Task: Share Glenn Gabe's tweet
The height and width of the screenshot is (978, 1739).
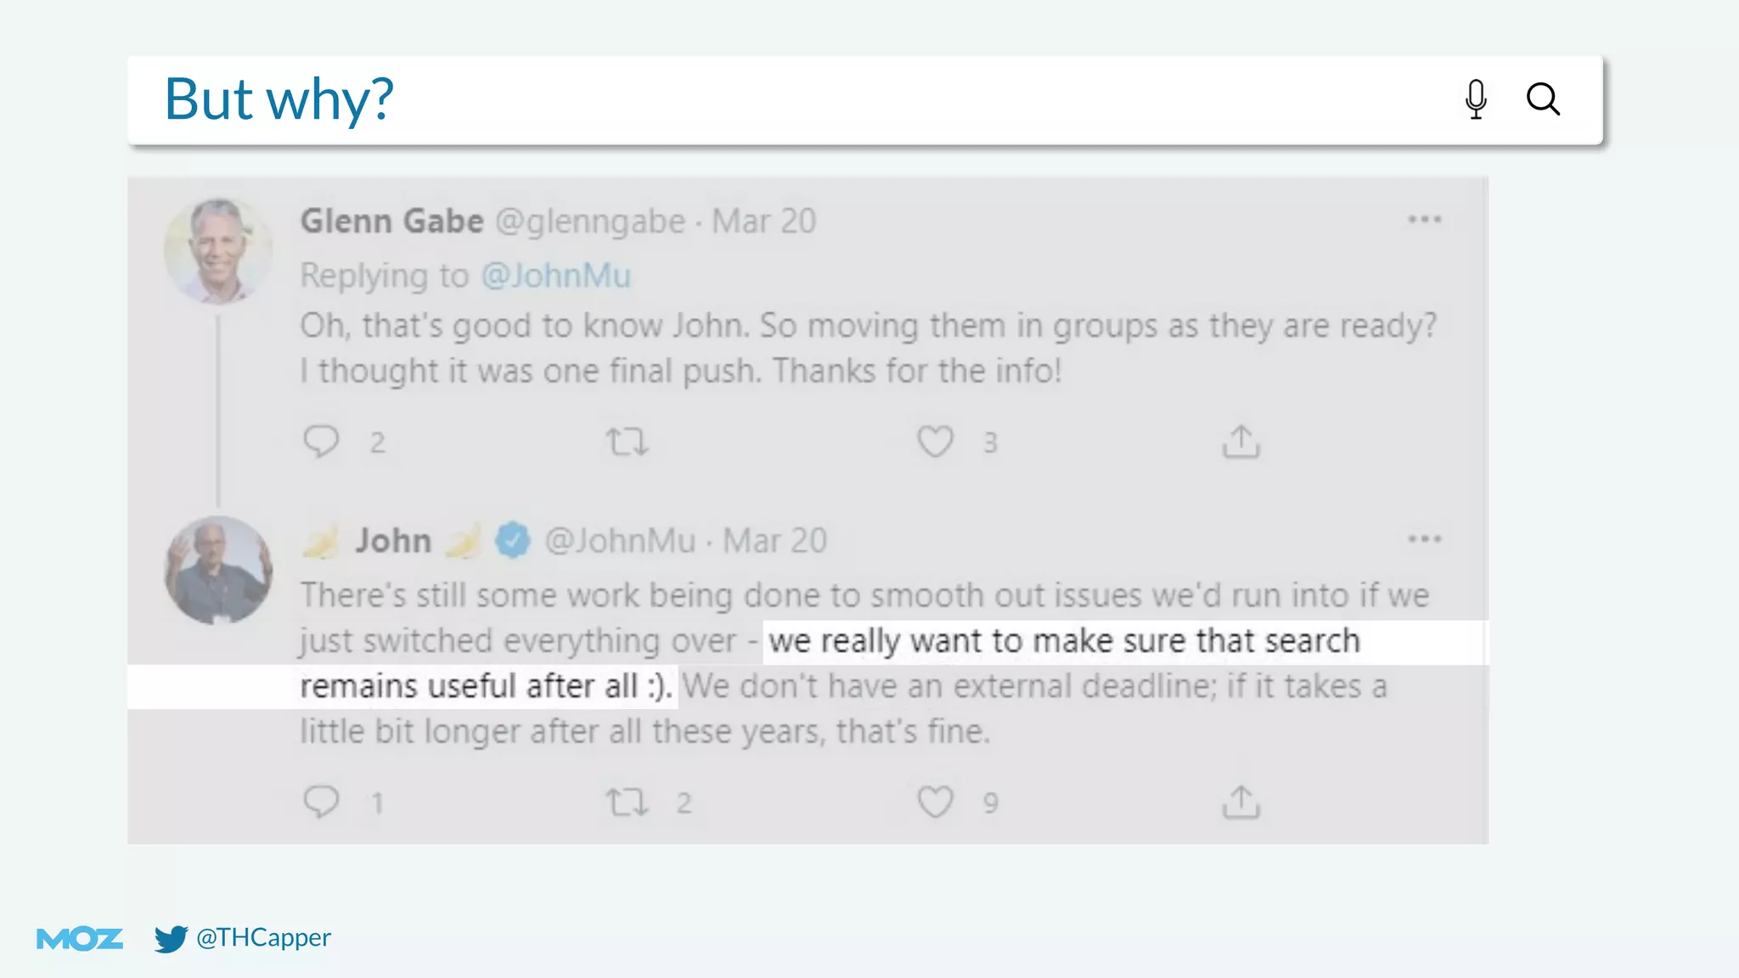Action: click(x=1241, y=441)
